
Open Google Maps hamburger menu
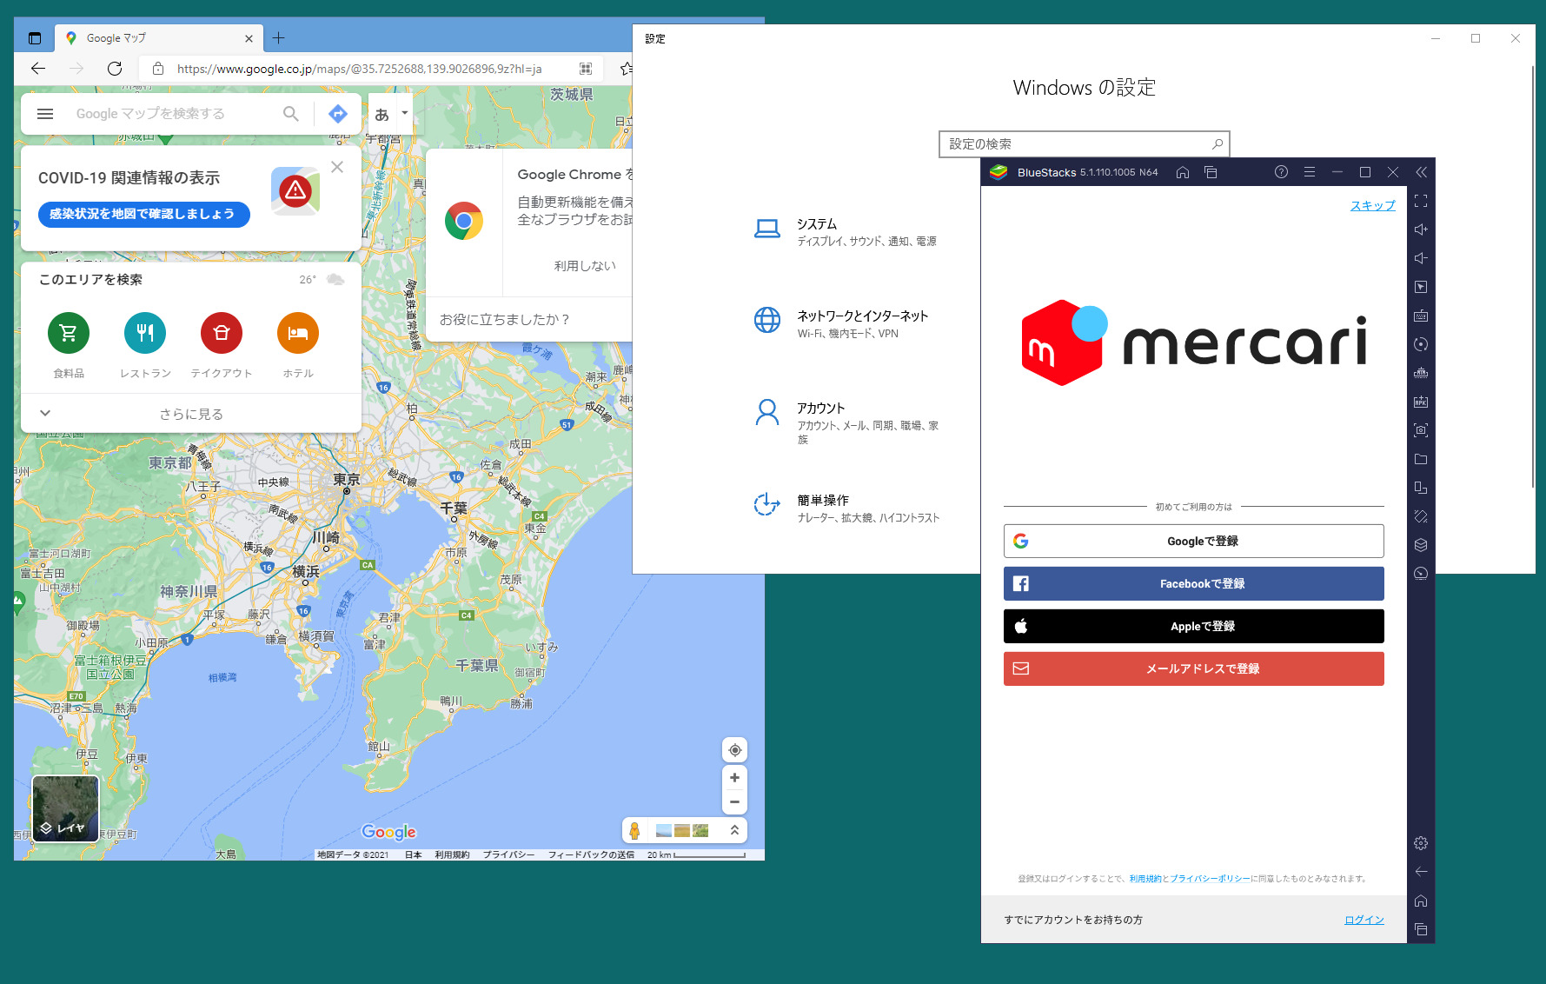[x=45, y=114]
